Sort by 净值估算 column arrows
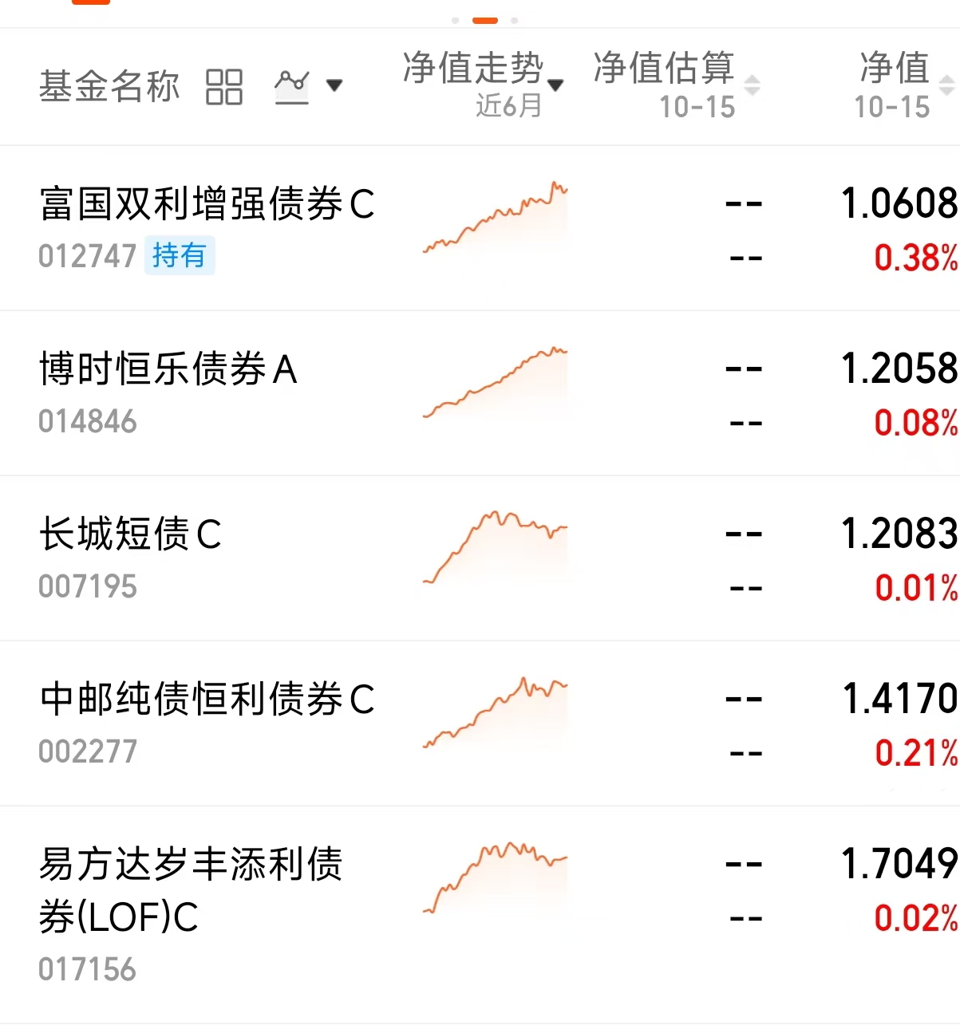The height and width of the screenshot is (1033, 960). [x=753, y=85]
